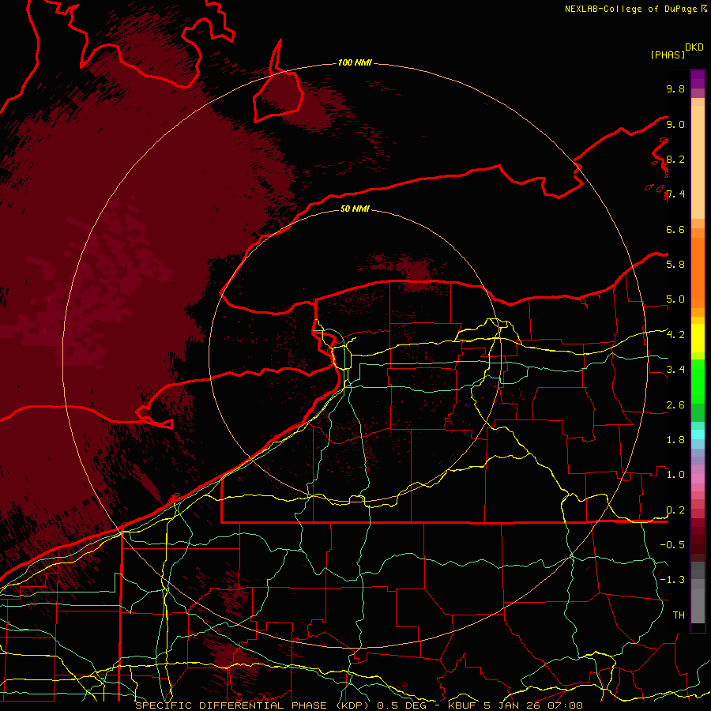Click the -1.3 legend value
Viewport: 711px width, 711px height.
click(x=672, y=580)
